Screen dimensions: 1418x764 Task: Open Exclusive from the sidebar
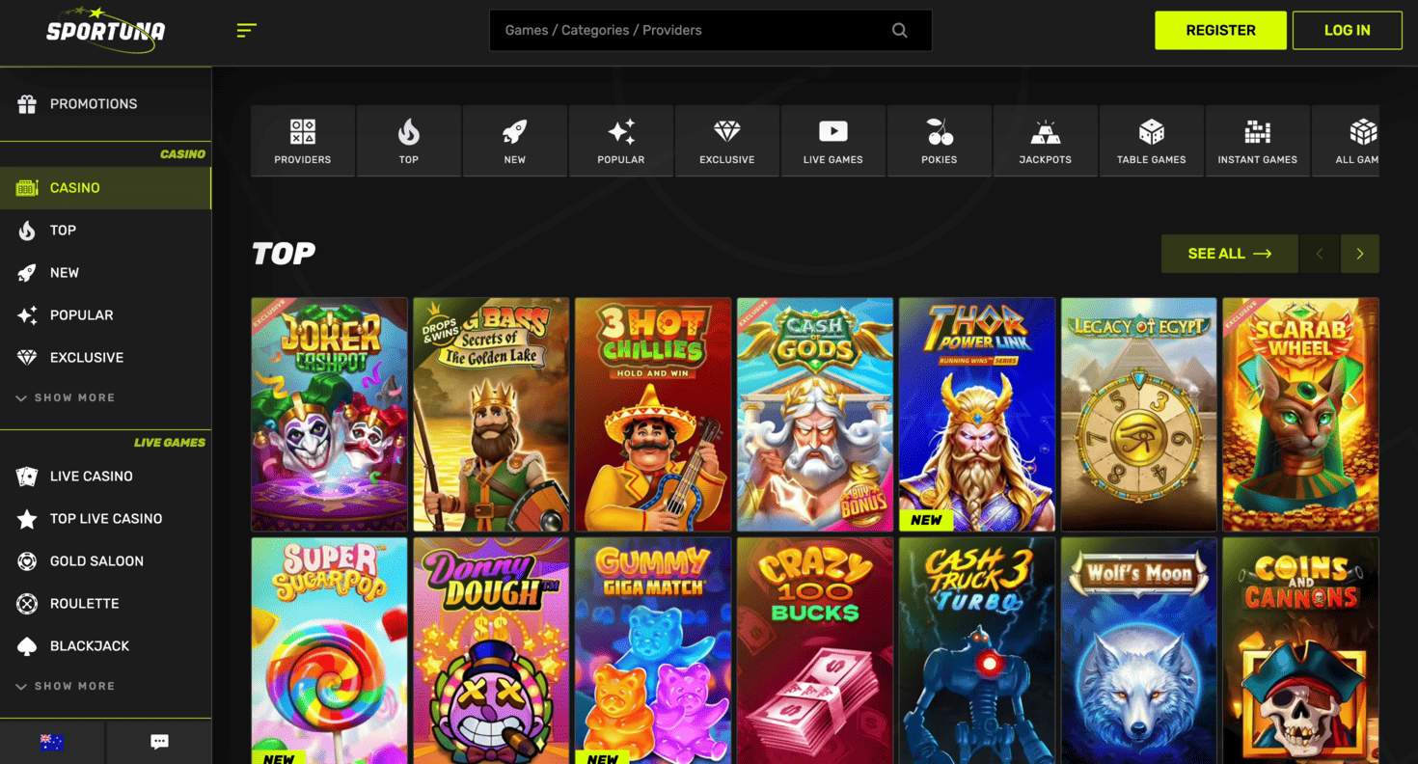pos(106,358)
